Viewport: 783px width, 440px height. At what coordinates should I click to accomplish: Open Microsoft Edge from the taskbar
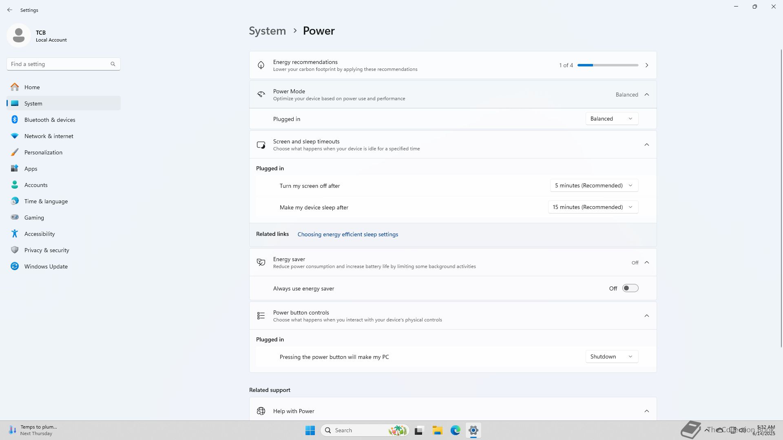(455, 430)
